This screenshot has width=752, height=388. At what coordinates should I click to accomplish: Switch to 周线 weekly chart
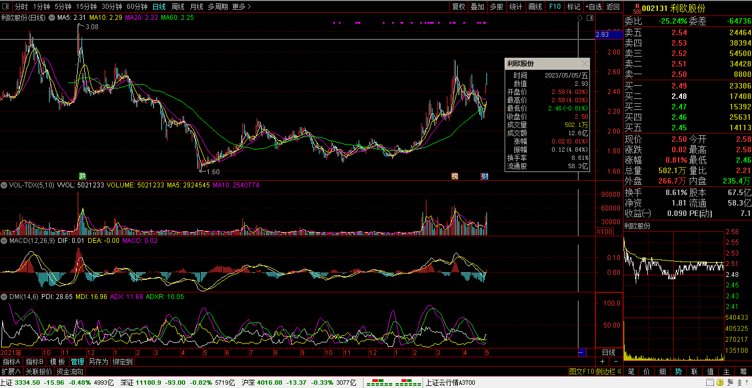[x=177, y=7]
